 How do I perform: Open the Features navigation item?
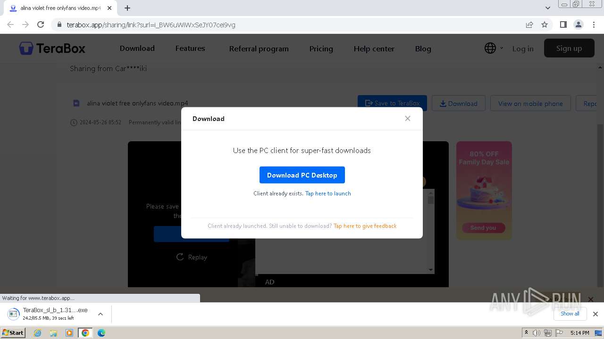click(x=190, y=48)
